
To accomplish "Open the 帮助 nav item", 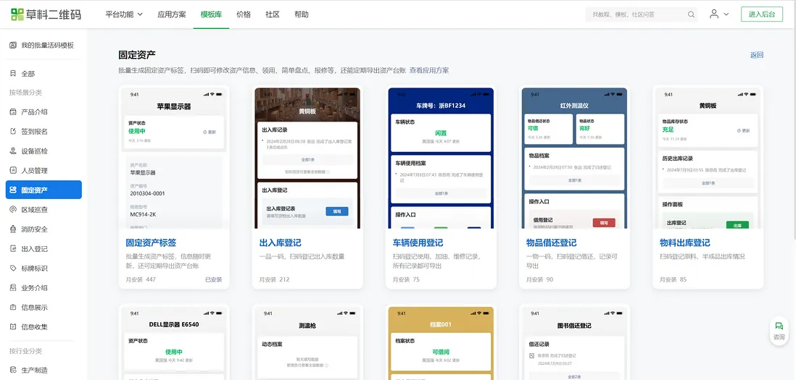I will point(302,14).
